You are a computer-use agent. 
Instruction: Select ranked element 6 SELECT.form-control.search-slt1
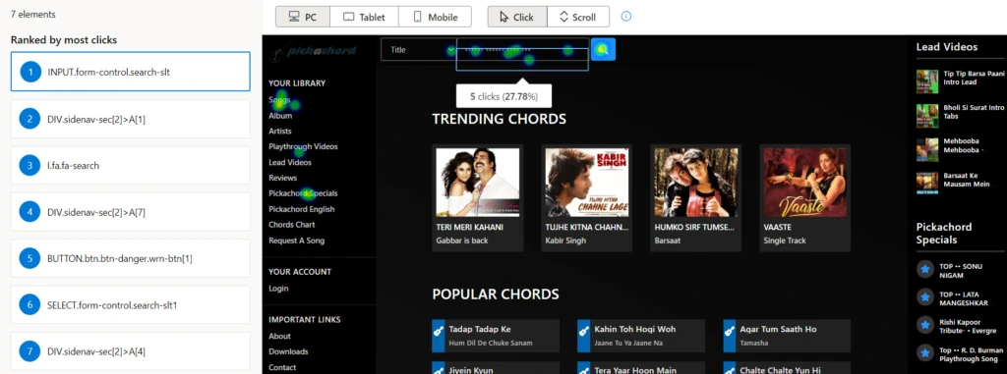tap(131, 305)
